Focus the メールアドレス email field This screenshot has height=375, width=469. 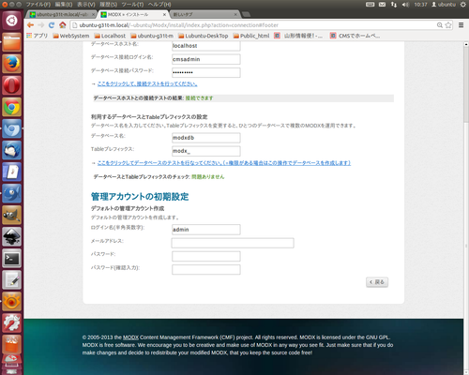[233, 243]
